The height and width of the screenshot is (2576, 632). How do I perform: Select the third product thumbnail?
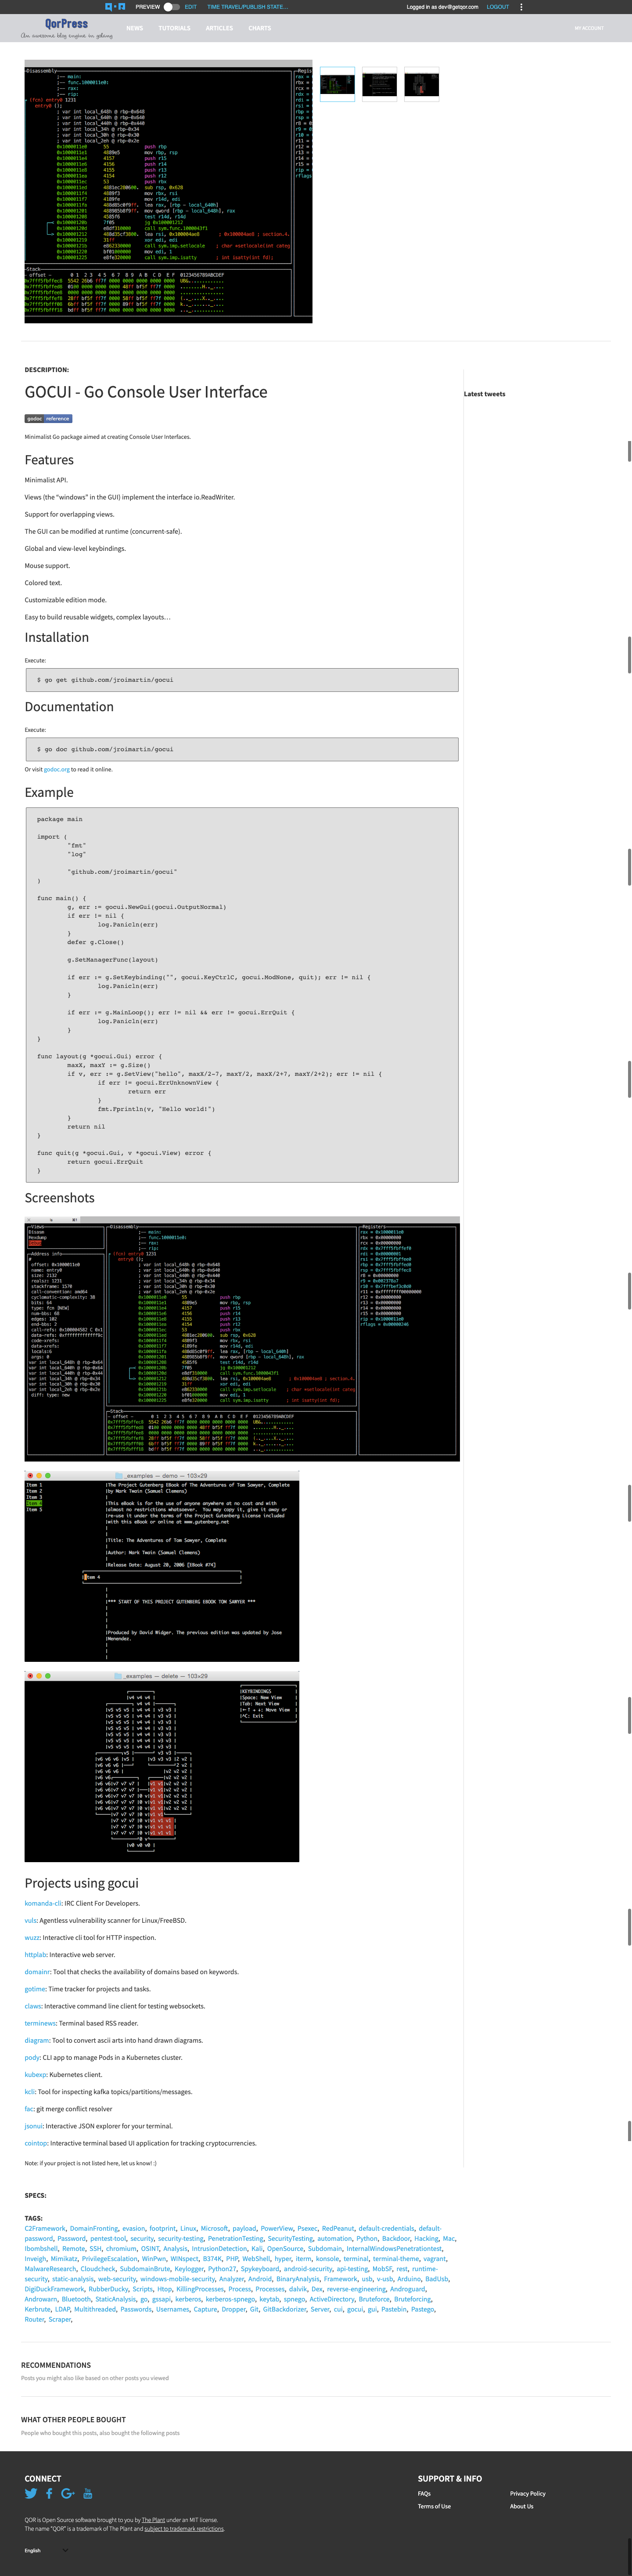tap(421, 84)
